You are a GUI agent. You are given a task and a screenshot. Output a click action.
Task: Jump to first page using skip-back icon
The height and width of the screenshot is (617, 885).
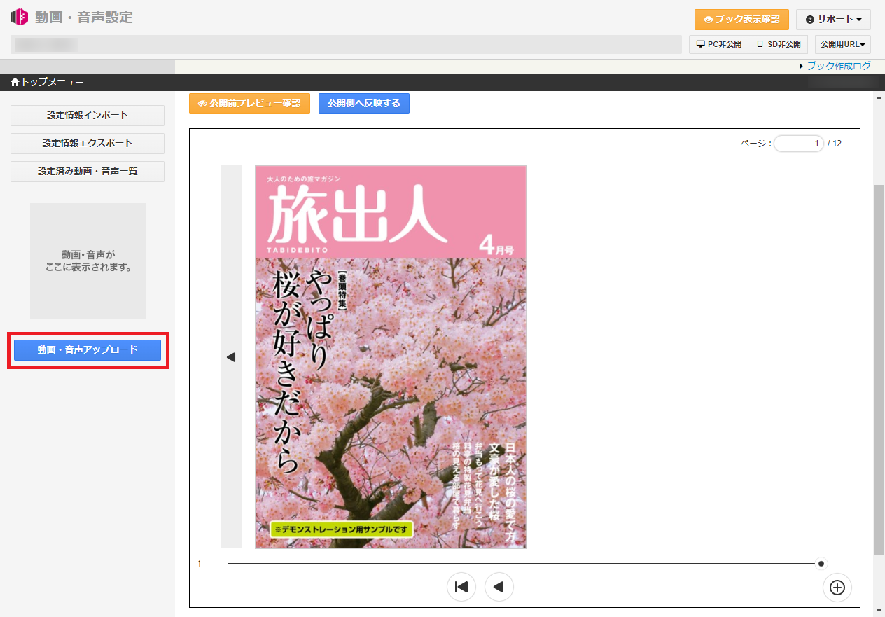(461, 587)
